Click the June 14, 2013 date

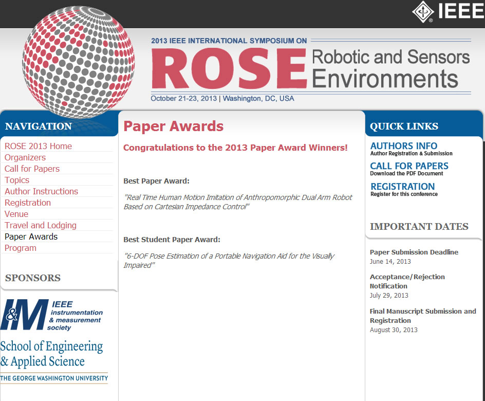(390, 262)
